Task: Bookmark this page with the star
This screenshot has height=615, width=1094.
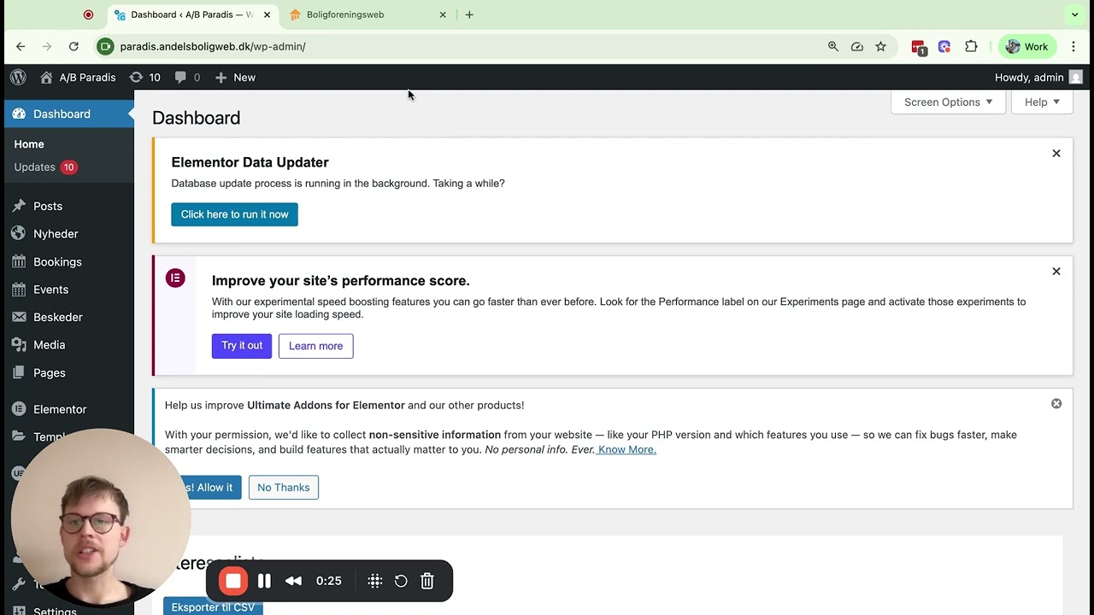Action: (880, 46)
